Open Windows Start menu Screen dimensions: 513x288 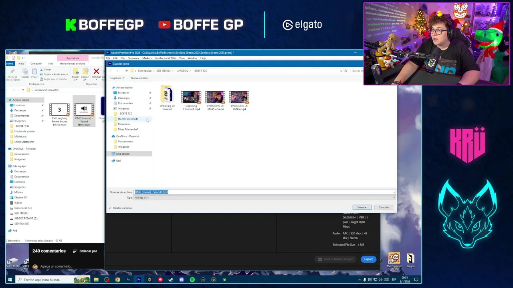point(10,280)
